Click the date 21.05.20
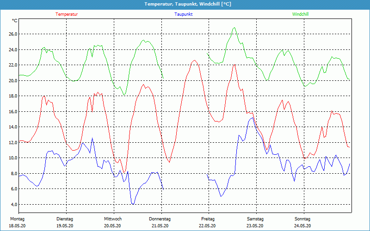370x231 pixels. tap(160, 226)
